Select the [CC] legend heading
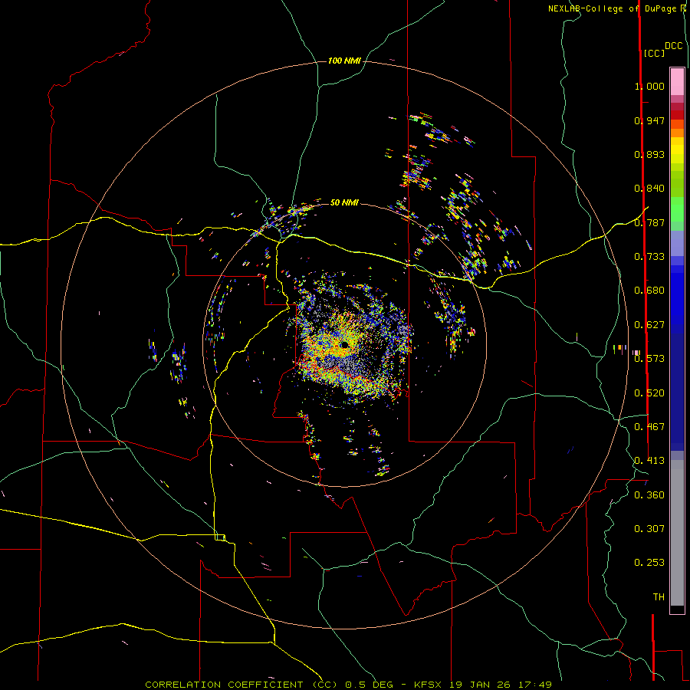Screen dimensions: 690x690 tap(654, 53)
